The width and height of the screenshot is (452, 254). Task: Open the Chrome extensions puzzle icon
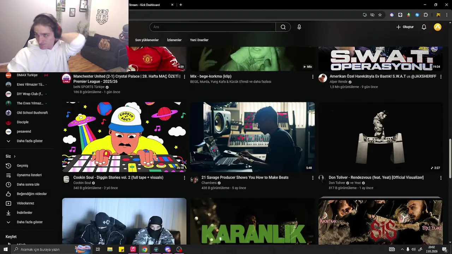(x=426, y=15)
